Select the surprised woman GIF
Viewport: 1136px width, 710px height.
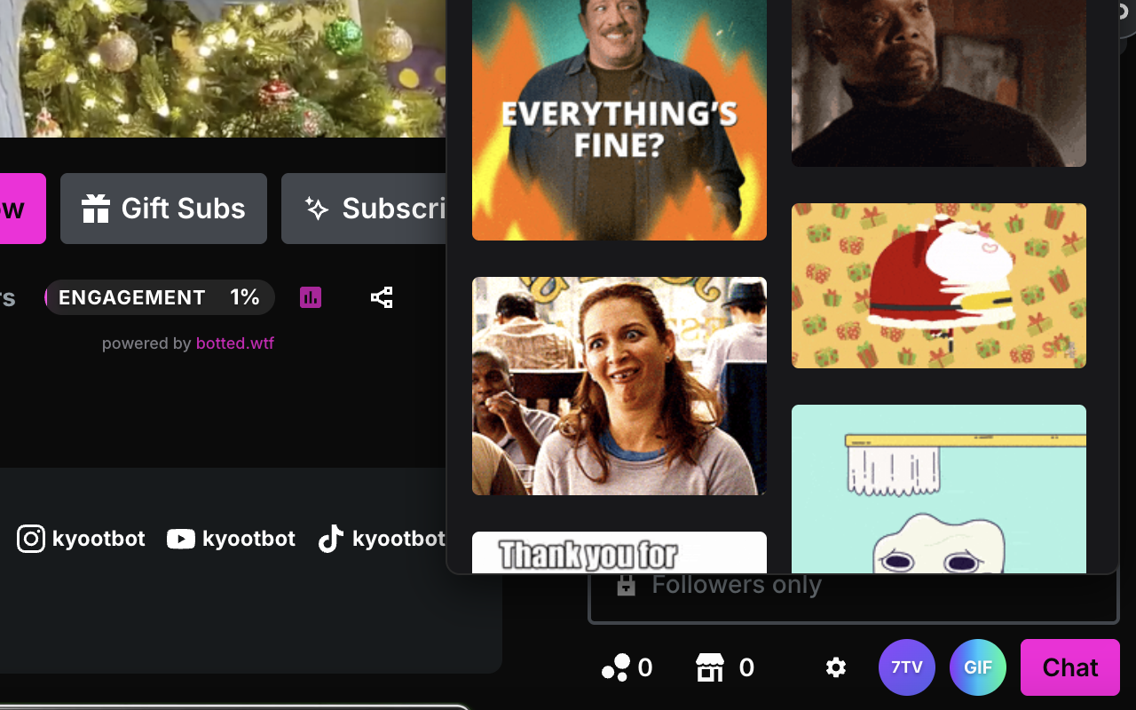click(x=619, y=386)
